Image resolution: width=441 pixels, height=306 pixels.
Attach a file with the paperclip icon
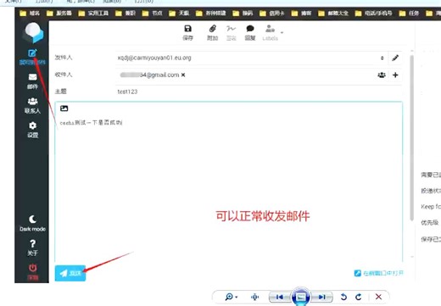click(x=213, y=32)
